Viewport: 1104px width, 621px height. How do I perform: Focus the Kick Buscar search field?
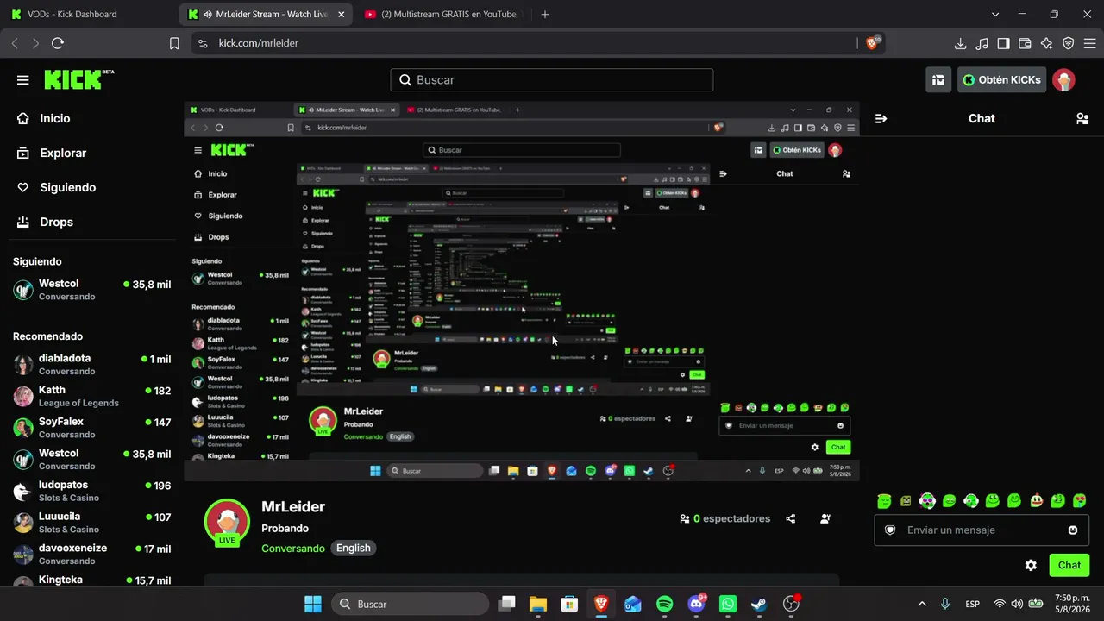point(552,80)
